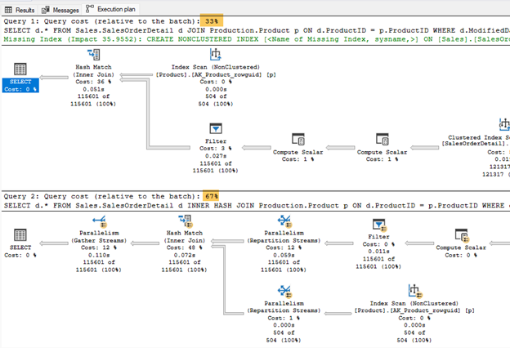
Task: Click Query 1 cost header label
Action: [102, 21]
